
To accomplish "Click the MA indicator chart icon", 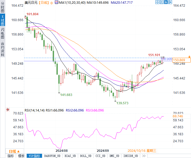I will click(x=56, y=2).
